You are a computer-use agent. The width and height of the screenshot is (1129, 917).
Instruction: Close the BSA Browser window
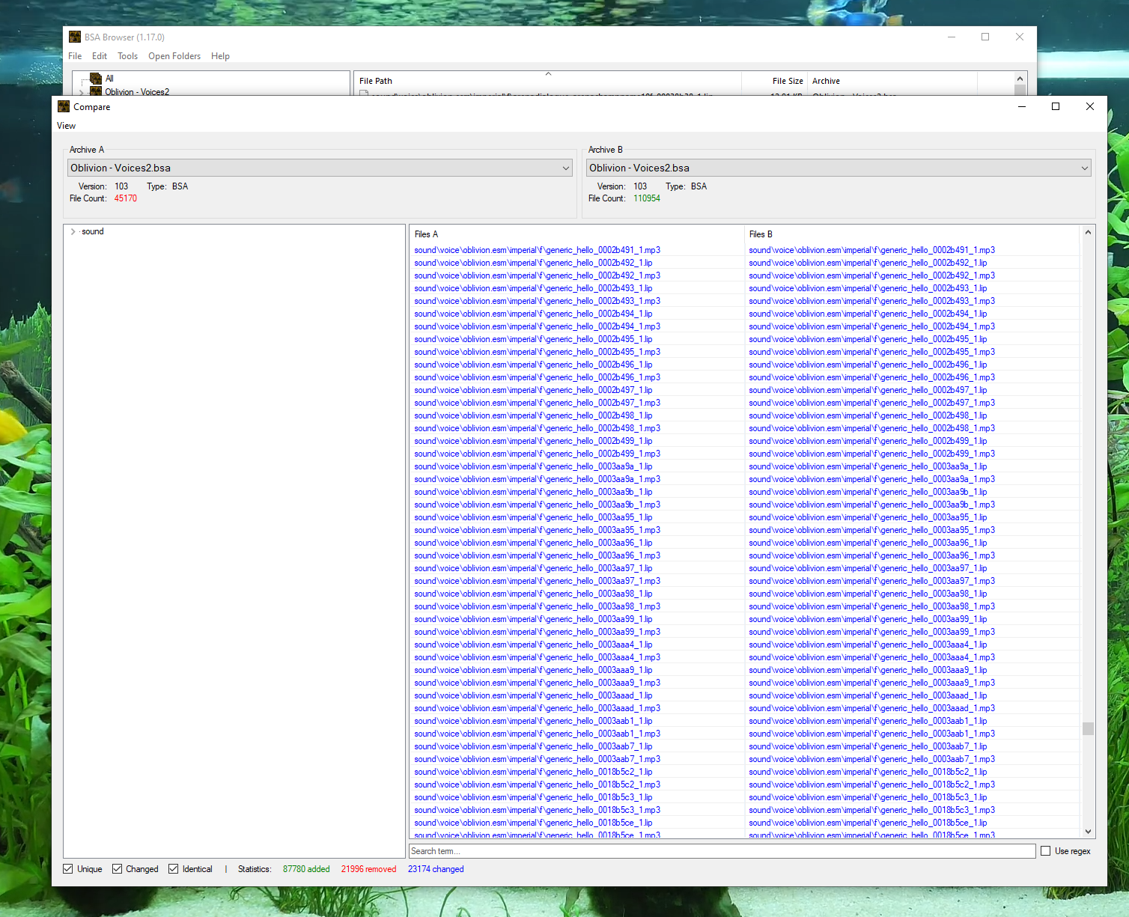(1020, 37)
